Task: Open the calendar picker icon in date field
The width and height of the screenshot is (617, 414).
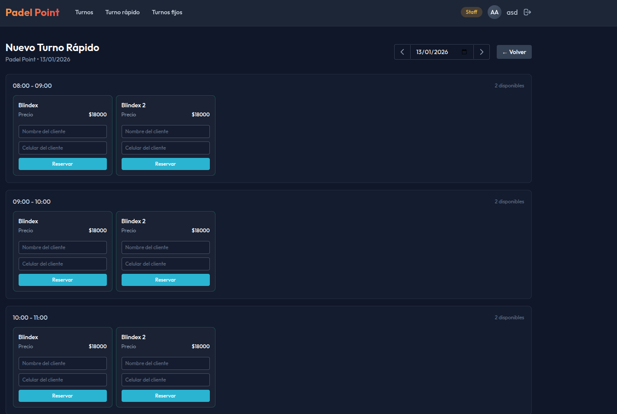Action: click(464, 52)
